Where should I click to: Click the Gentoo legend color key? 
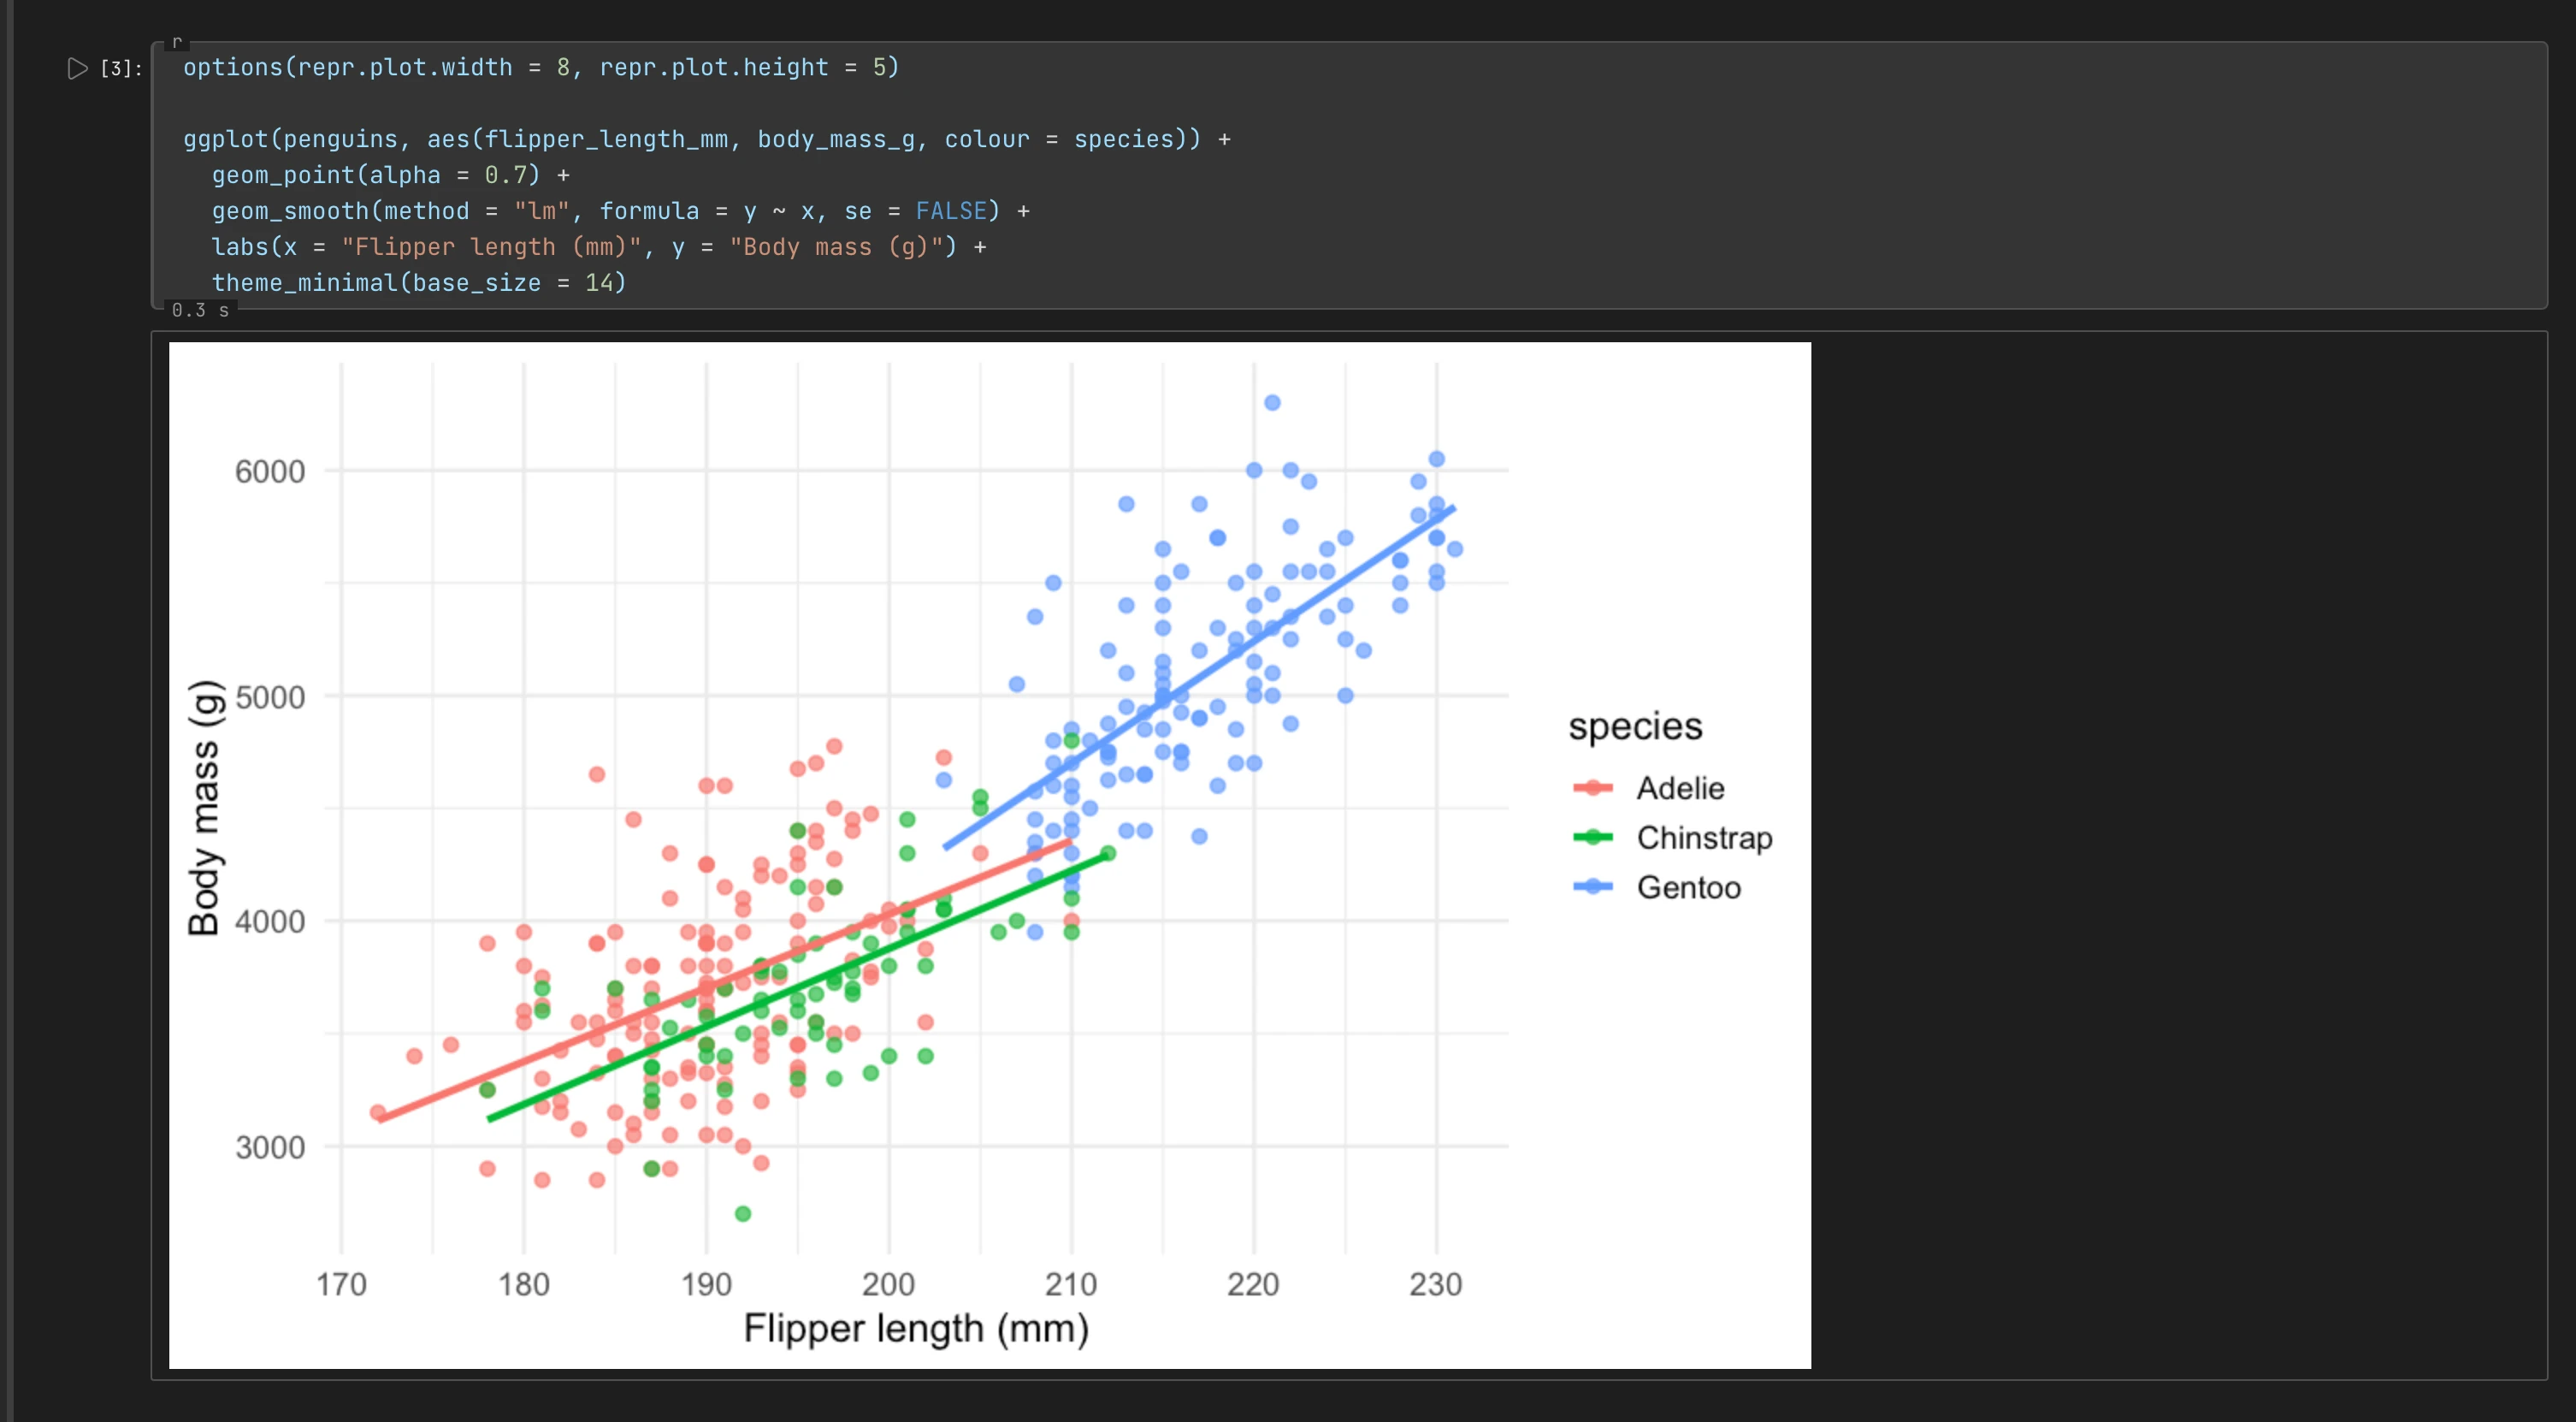click(1593, 886)
